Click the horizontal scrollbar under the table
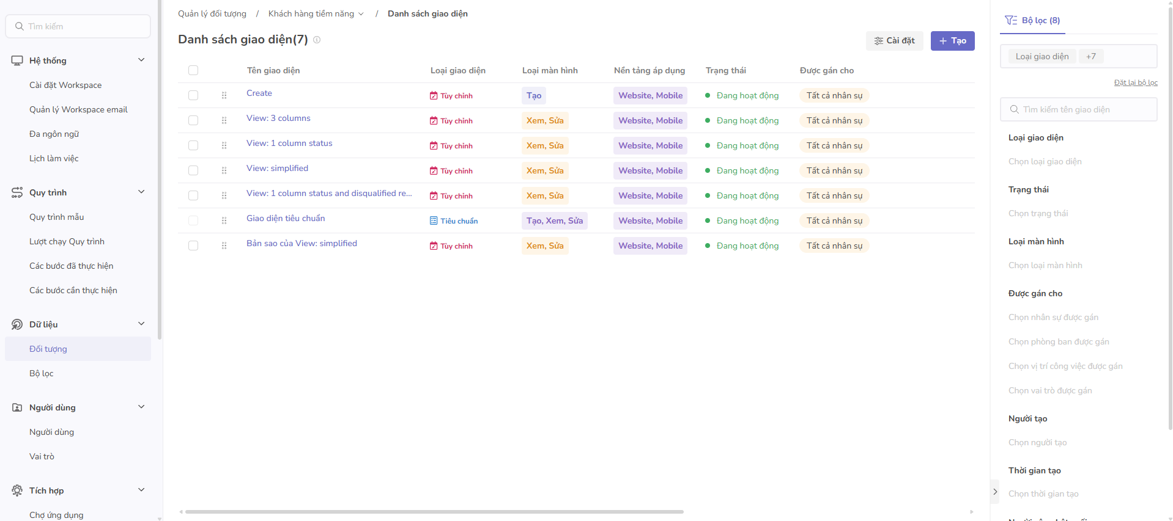The width and height of the screenshot is (1173, 521). [434, 512]
